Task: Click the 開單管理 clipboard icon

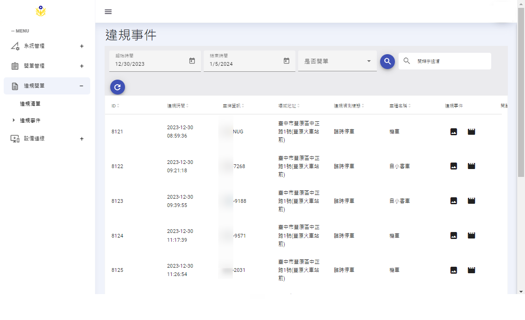Action: (x=15, y=66)
